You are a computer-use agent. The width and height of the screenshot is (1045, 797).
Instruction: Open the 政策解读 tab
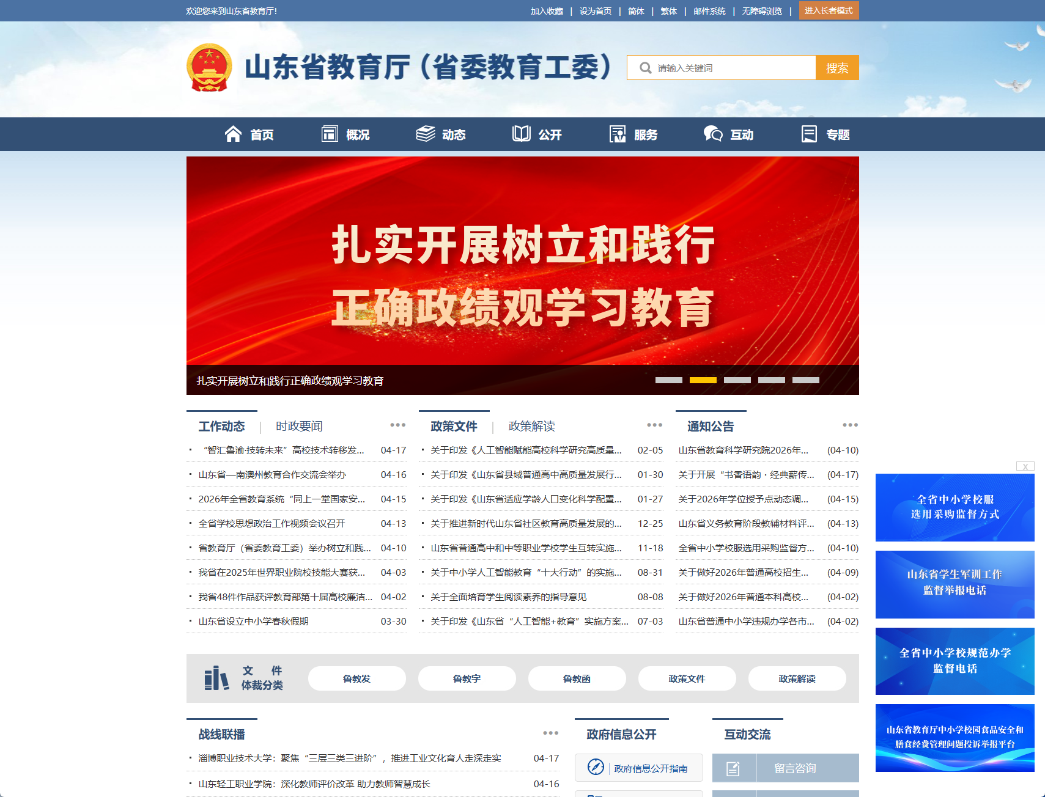pos(531,427)
